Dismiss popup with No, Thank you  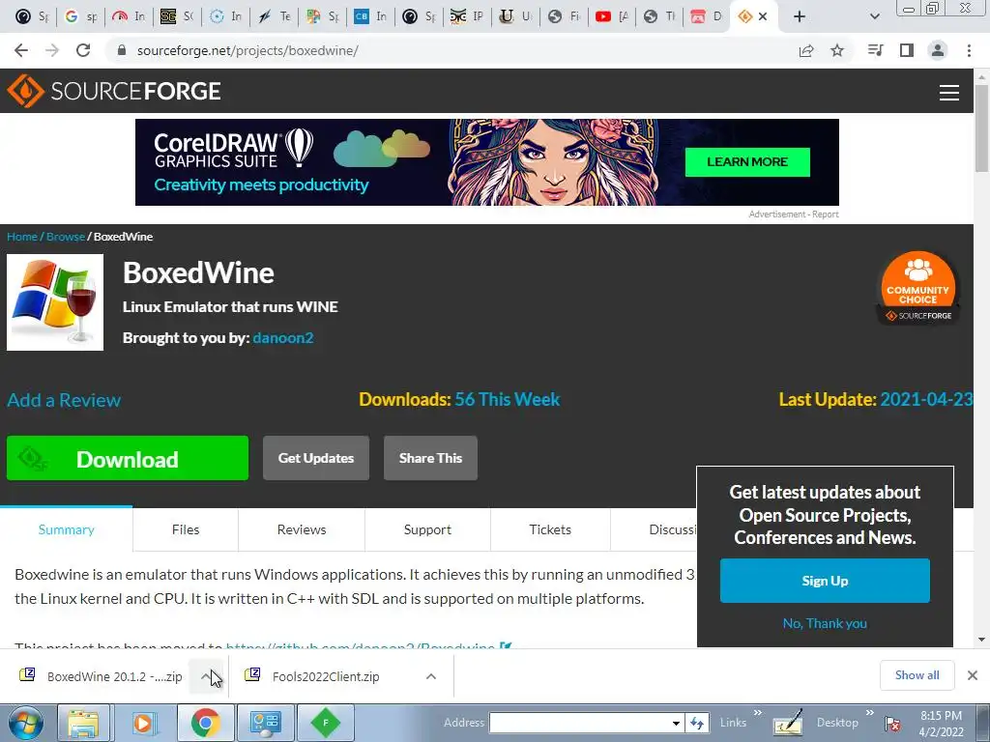(825, 623)
